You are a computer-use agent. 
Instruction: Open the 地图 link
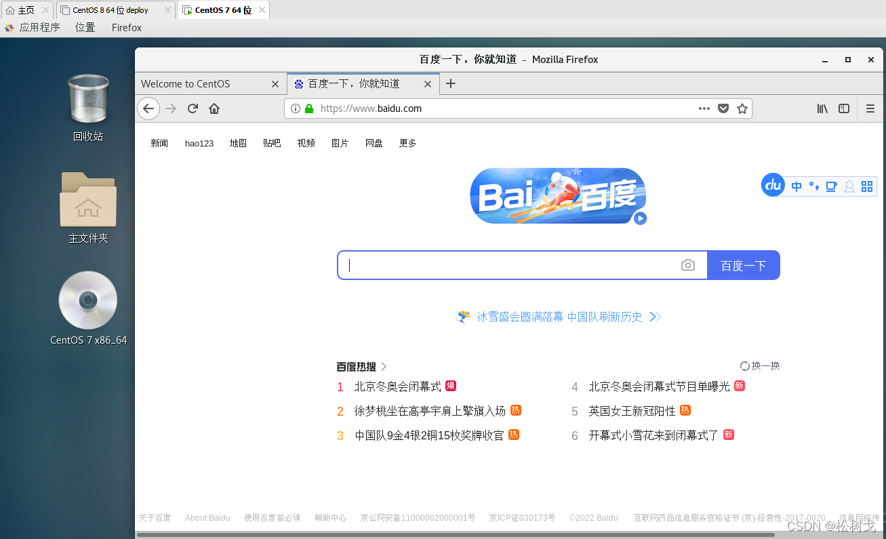coord(238,143)
